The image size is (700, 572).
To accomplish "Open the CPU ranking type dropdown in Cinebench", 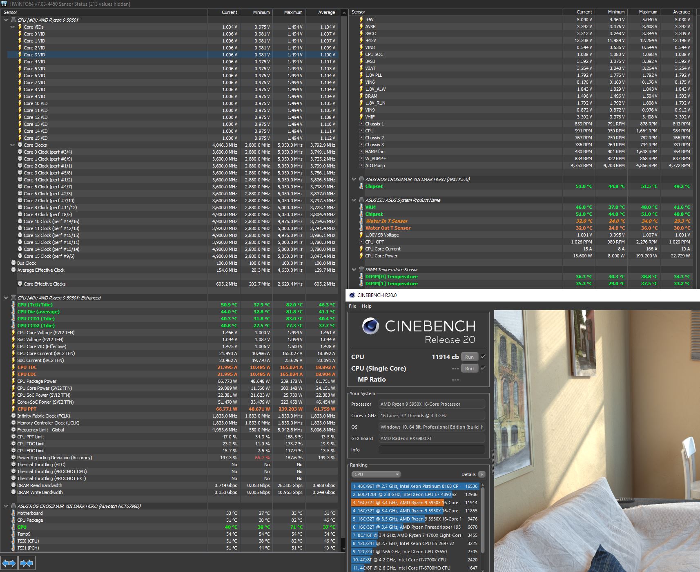I will (x=376, y=474).
